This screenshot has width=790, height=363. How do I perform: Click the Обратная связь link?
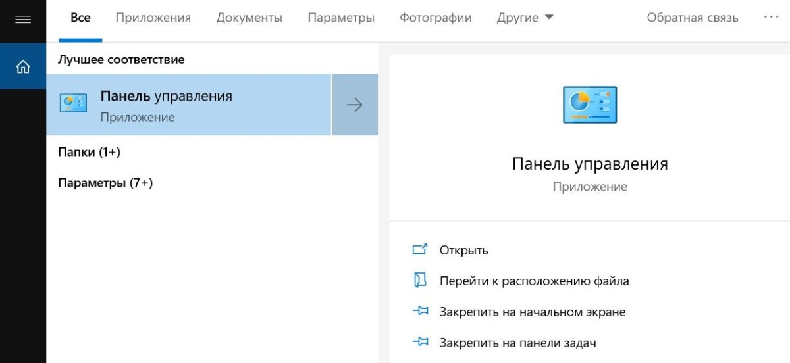click(x=693, y=18)
